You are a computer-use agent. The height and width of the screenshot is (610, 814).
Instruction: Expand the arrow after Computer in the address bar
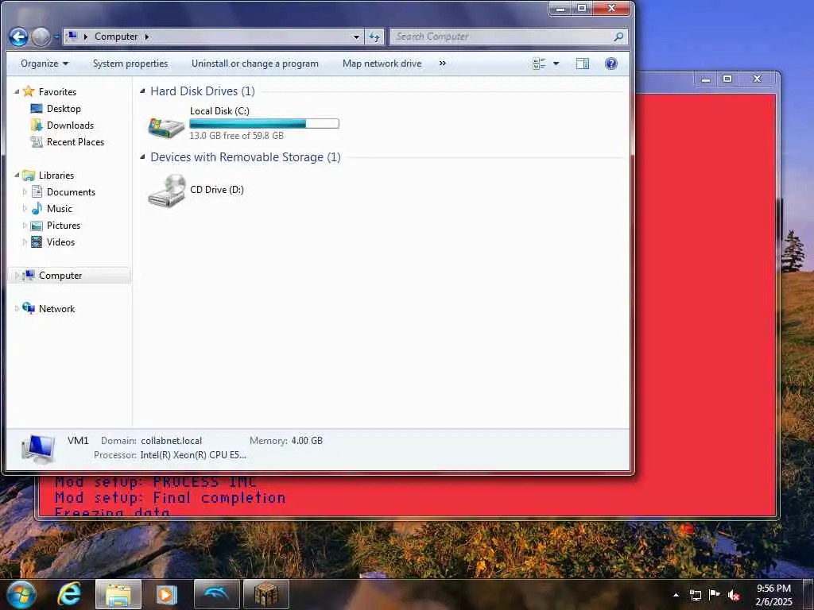(147, 37)
